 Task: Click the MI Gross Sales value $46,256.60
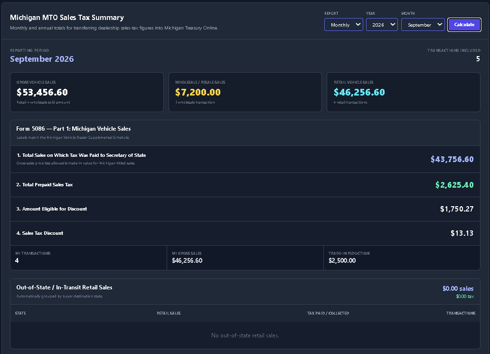click(187, 260)
